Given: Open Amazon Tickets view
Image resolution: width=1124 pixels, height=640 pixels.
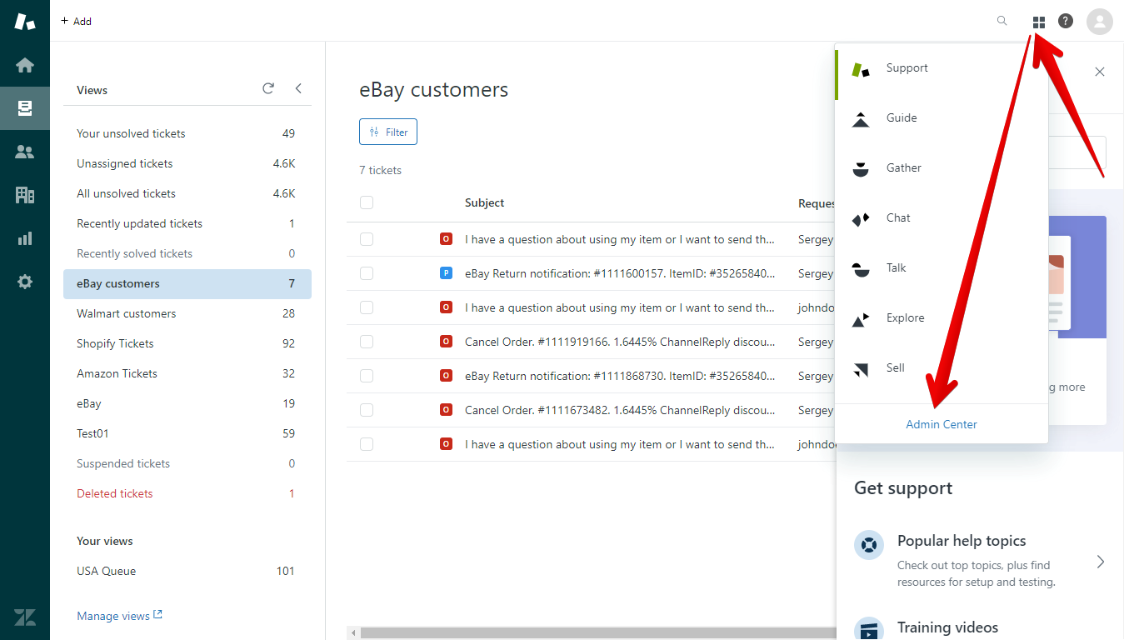Looking at the screenshot, I should coord(187,373).
